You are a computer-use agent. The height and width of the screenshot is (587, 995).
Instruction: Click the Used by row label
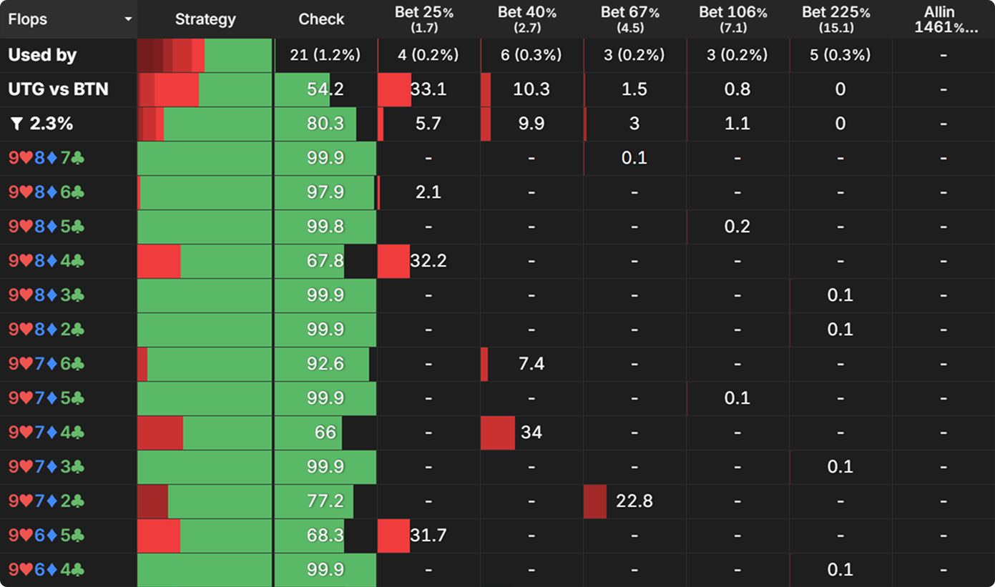click(42, 55)
